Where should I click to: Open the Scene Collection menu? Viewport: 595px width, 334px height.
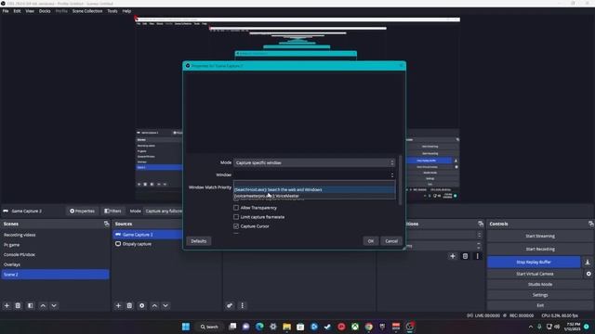87,11
